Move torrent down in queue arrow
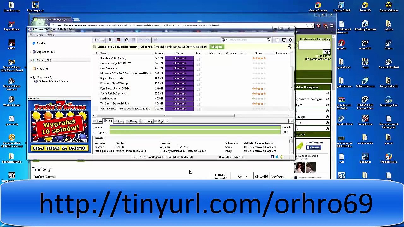The image size is (404, 227). pos(148,40)
